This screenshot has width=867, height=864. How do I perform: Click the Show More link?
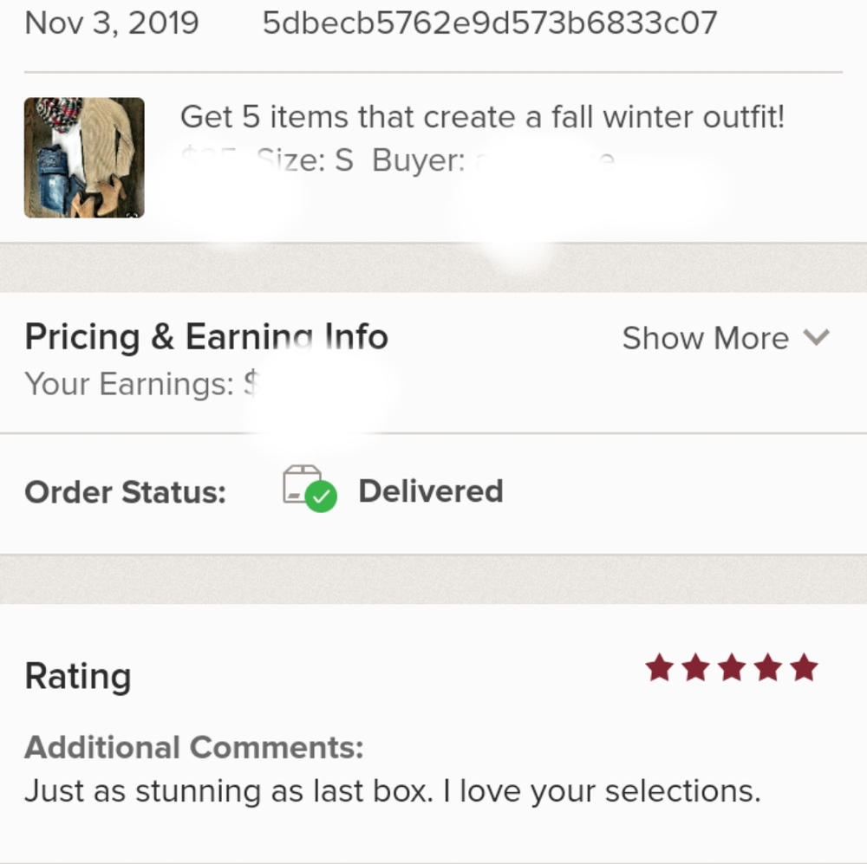(x=705, y=338)
